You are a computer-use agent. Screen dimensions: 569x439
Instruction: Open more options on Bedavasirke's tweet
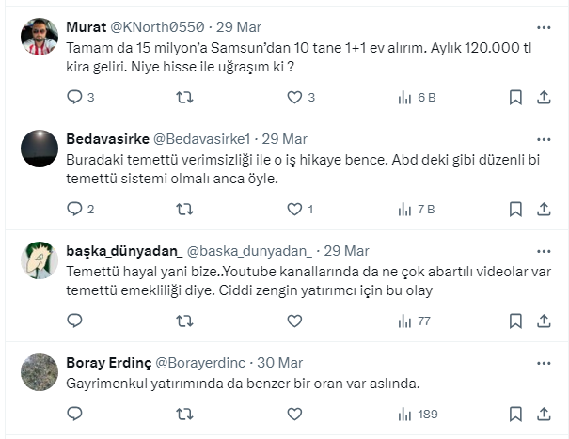(544, 138)
